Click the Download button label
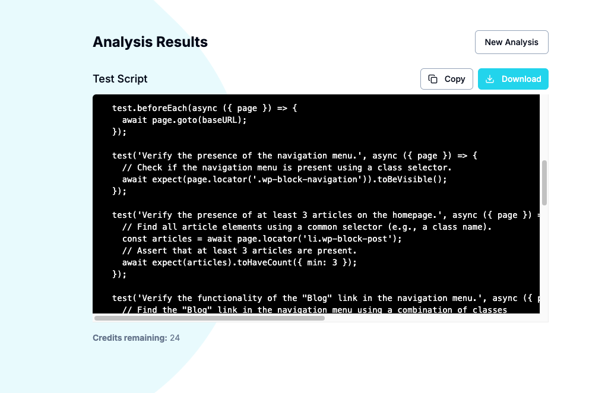The height and width of the screenshot is (393, 605). tap(521, 79)
